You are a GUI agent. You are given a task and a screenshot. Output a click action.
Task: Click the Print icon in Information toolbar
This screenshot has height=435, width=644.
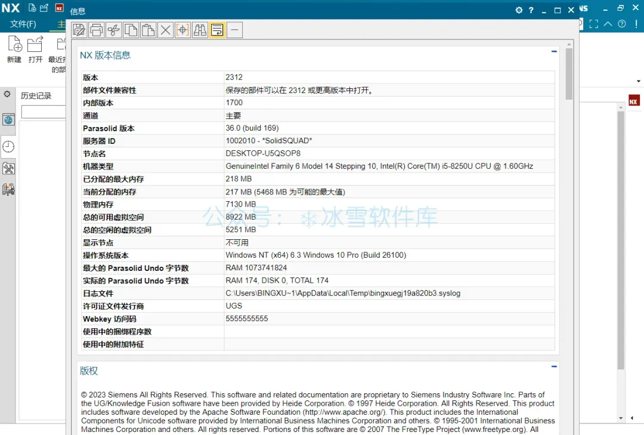click(x=96, y=30)
